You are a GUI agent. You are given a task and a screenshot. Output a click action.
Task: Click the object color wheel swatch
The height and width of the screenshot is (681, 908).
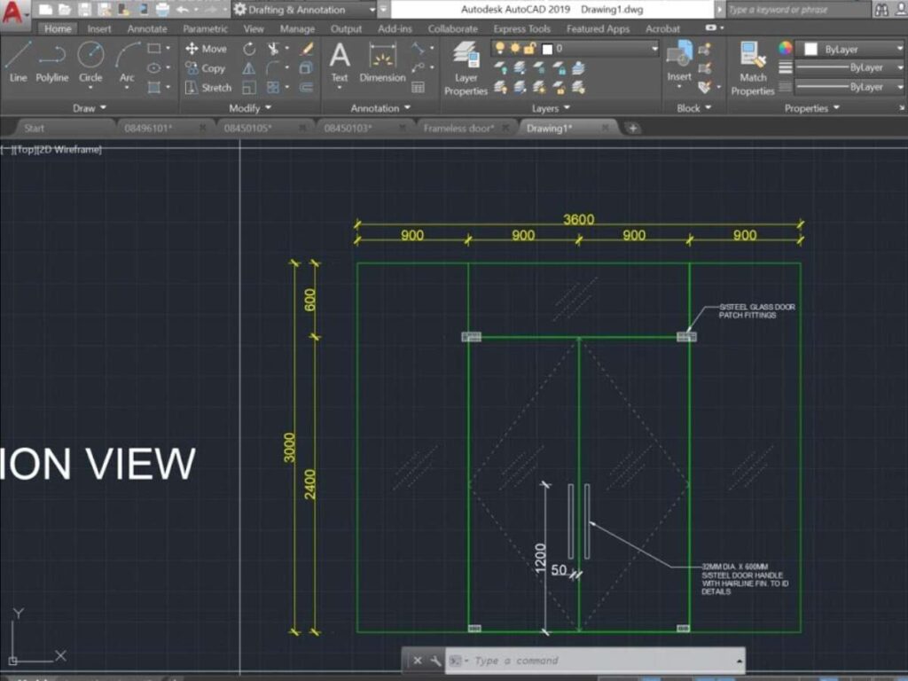coord(786,49)
